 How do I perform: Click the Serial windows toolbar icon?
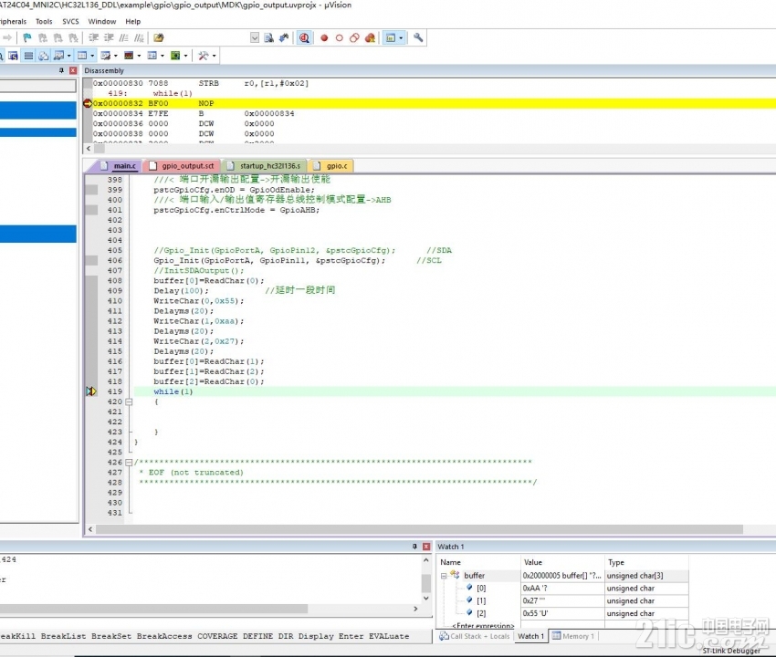pyautogui.click(x=105, y=56)
